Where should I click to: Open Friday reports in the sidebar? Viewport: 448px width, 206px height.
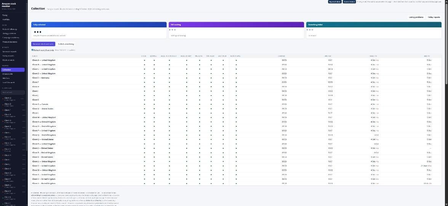click(8, 56)
